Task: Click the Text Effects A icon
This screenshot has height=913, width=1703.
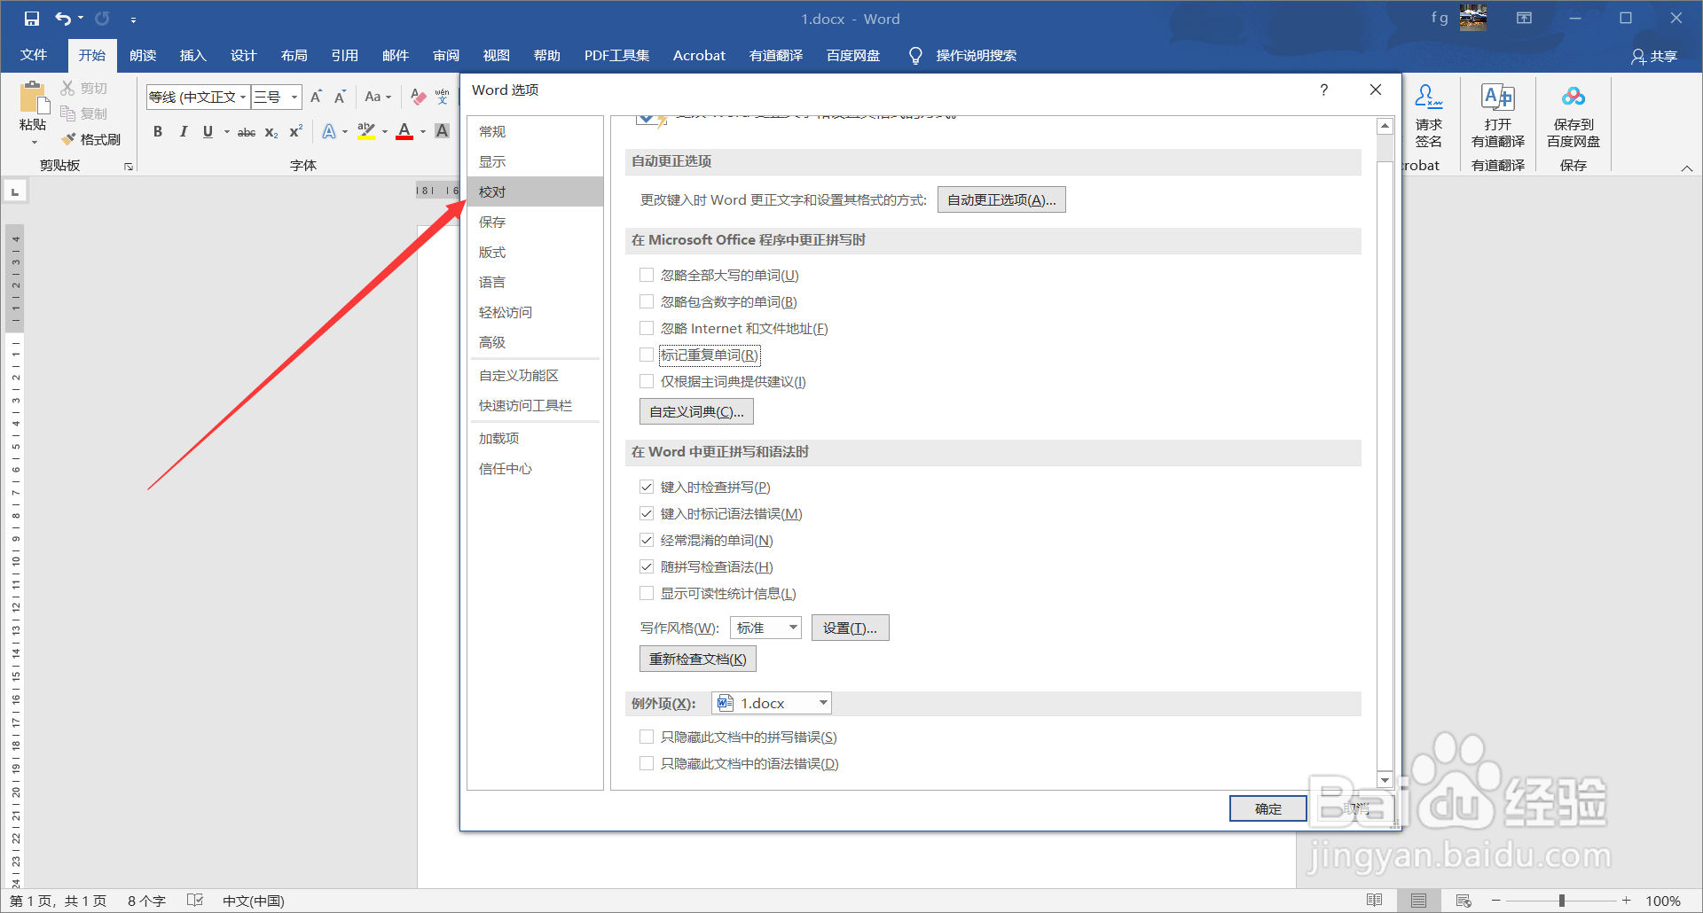Action: tap(329, 131)
